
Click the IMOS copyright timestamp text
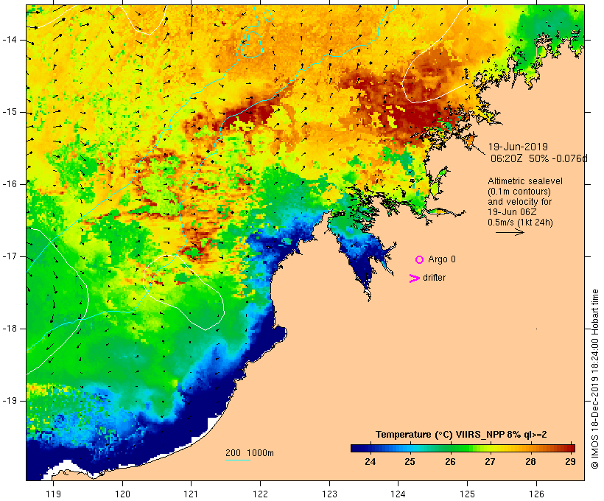pyautogui.click(x=594, y=379)
